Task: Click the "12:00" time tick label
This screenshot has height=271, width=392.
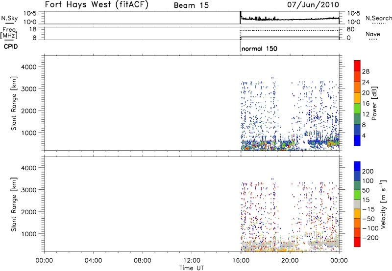Action: [x=192, y=261]
